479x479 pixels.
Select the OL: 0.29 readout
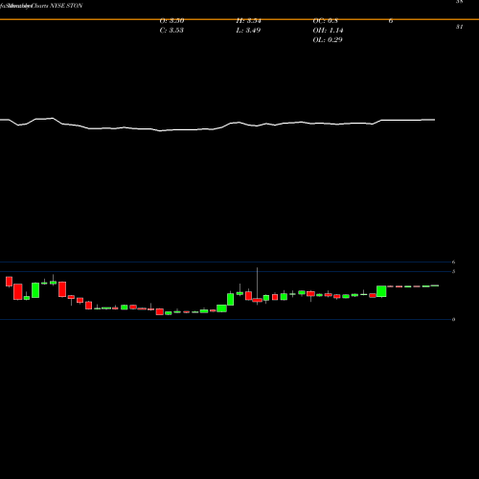click(328, 40)
